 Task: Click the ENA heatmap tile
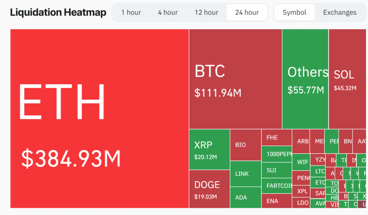(x=276, y=201)
